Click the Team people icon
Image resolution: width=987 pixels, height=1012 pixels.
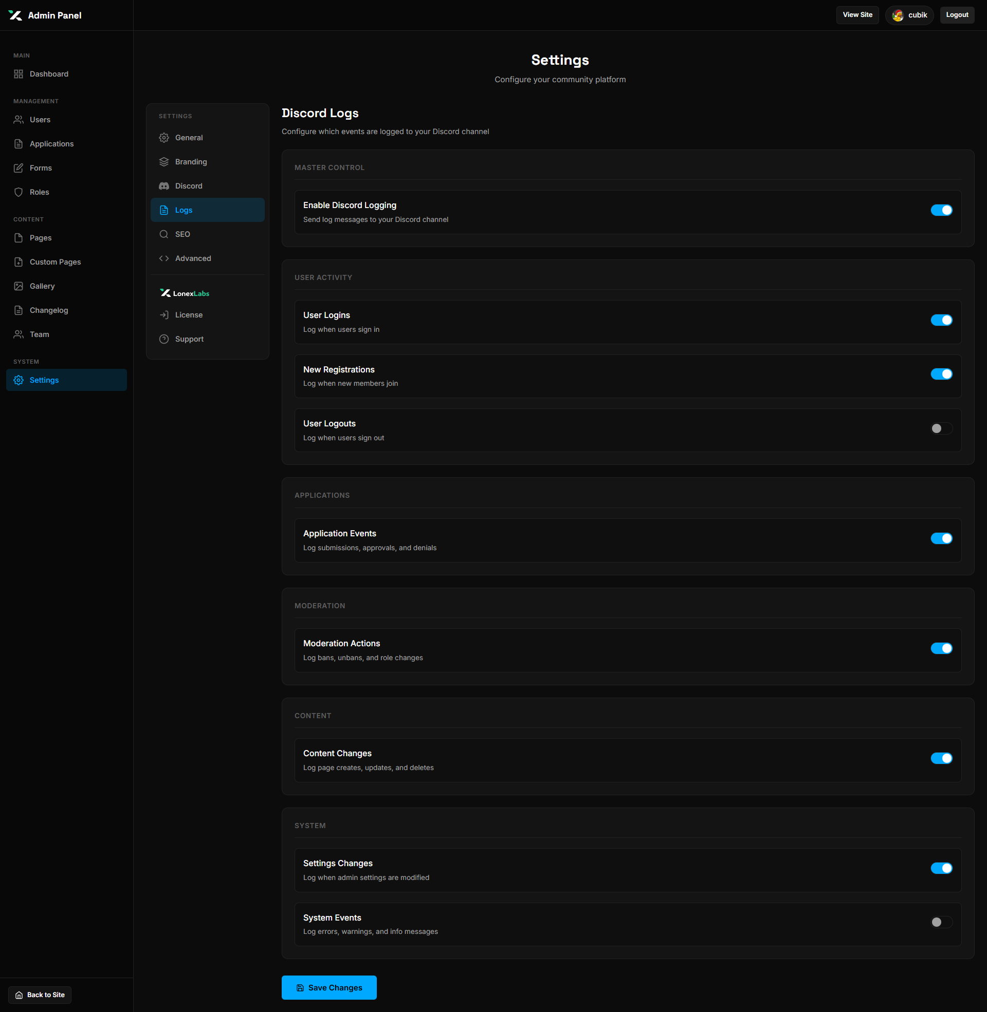point(19,334)
